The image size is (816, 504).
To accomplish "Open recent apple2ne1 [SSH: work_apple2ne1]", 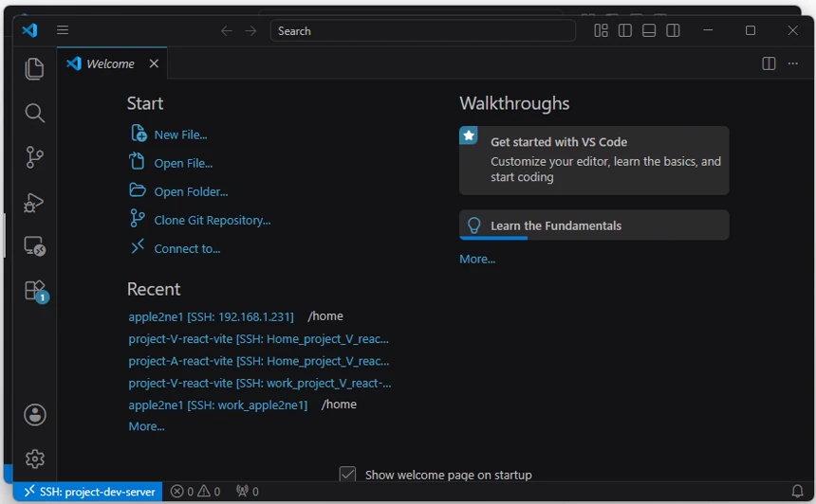I will coord(218,405).
